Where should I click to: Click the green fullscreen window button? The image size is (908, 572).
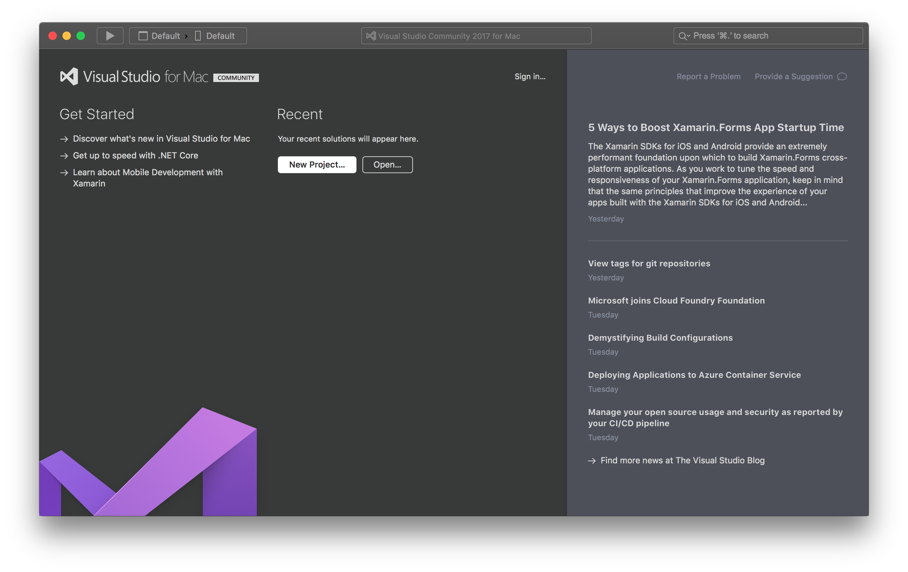(x=81, y=36)
